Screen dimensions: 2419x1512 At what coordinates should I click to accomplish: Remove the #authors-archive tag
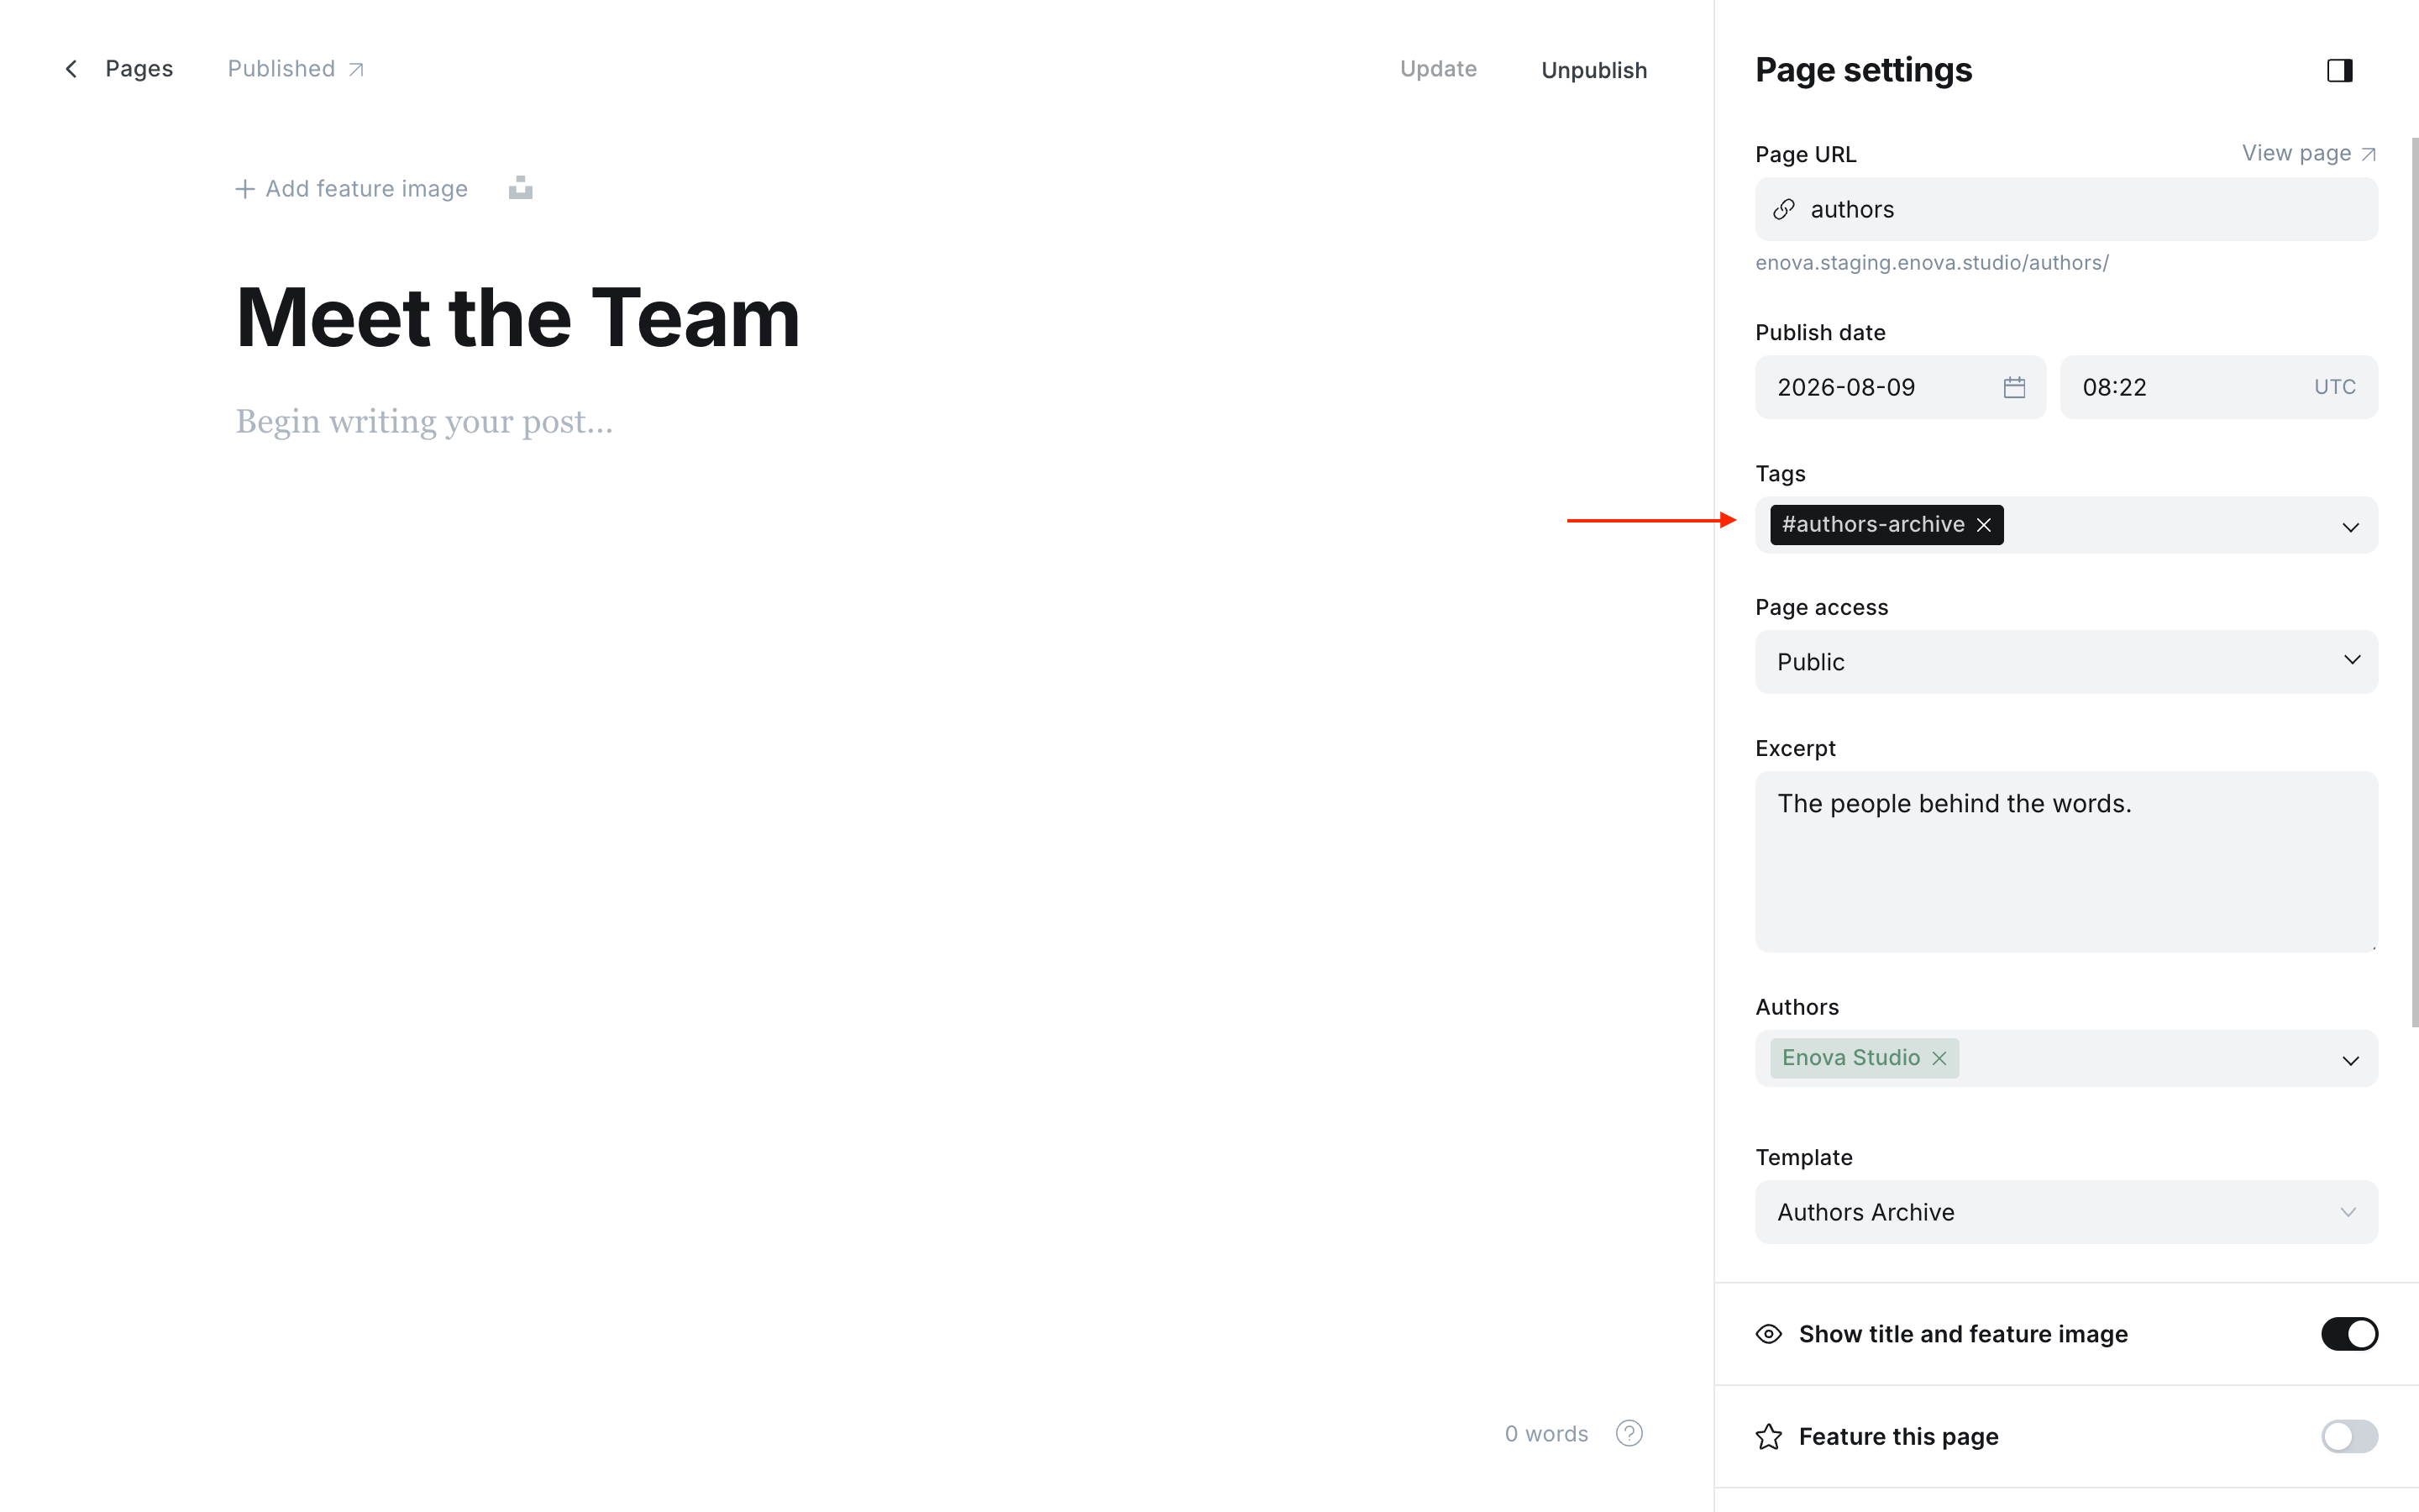(x=1984, y=525)
